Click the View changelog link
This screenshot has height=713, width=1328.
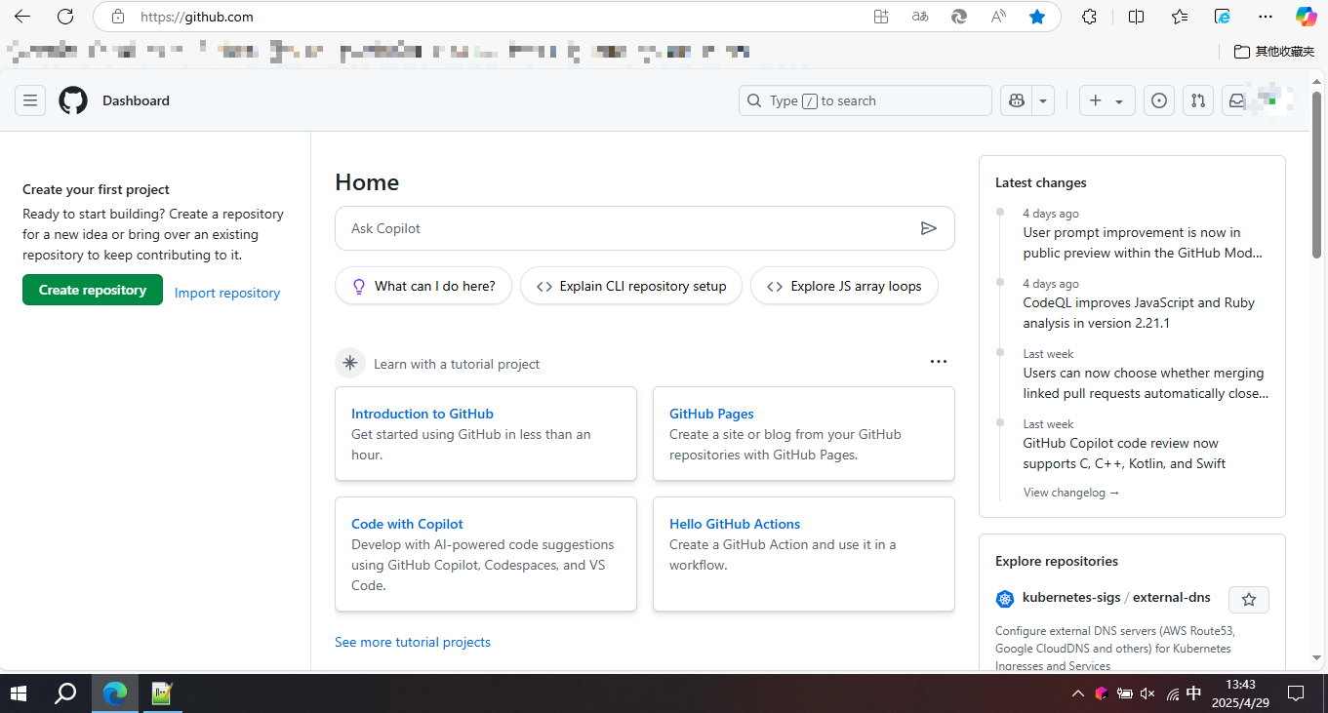[1071, 493]
